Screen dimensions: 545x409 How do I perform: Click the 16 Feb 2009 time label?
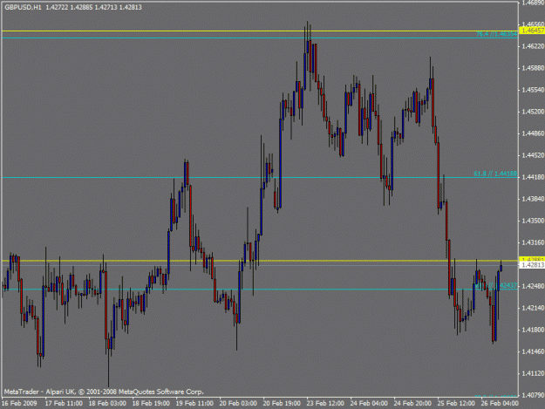(x=19, y=404)
